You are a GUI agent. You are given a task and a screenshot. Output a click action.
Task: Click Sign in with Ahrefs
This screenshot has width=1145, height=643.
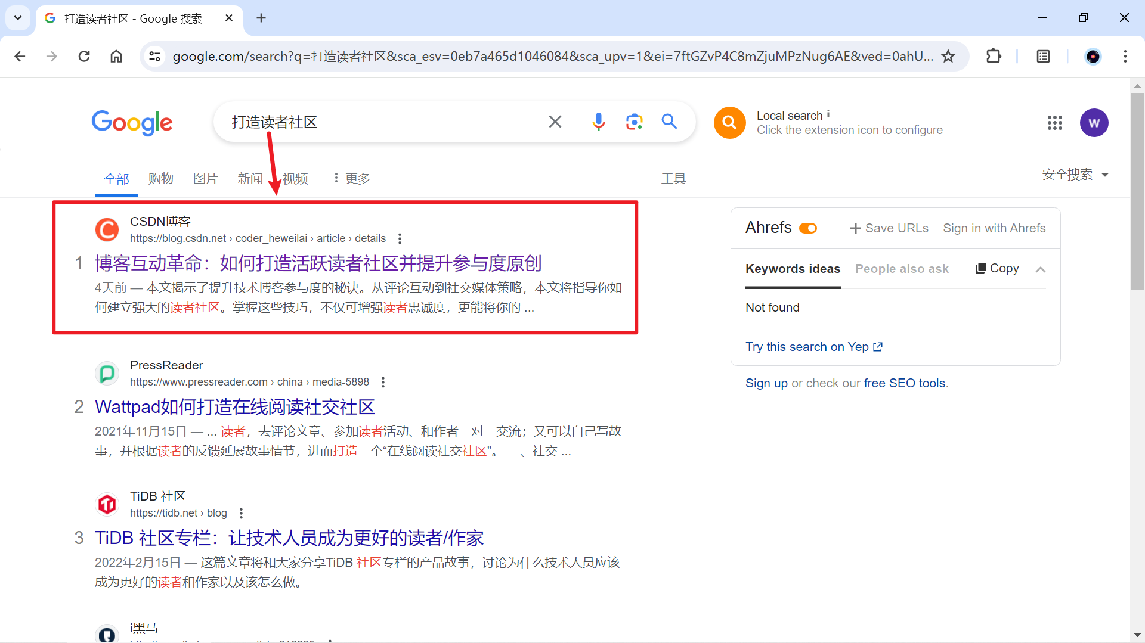[994, 228]
